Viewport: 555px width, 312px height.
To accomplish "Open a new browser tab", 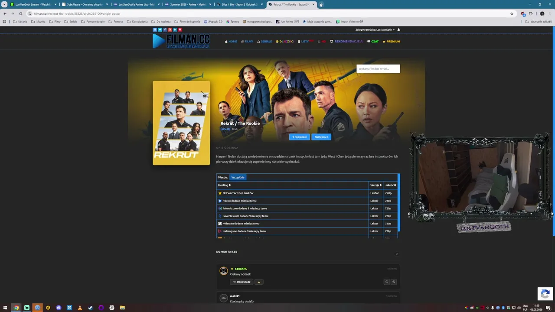I will pos(321,4).
